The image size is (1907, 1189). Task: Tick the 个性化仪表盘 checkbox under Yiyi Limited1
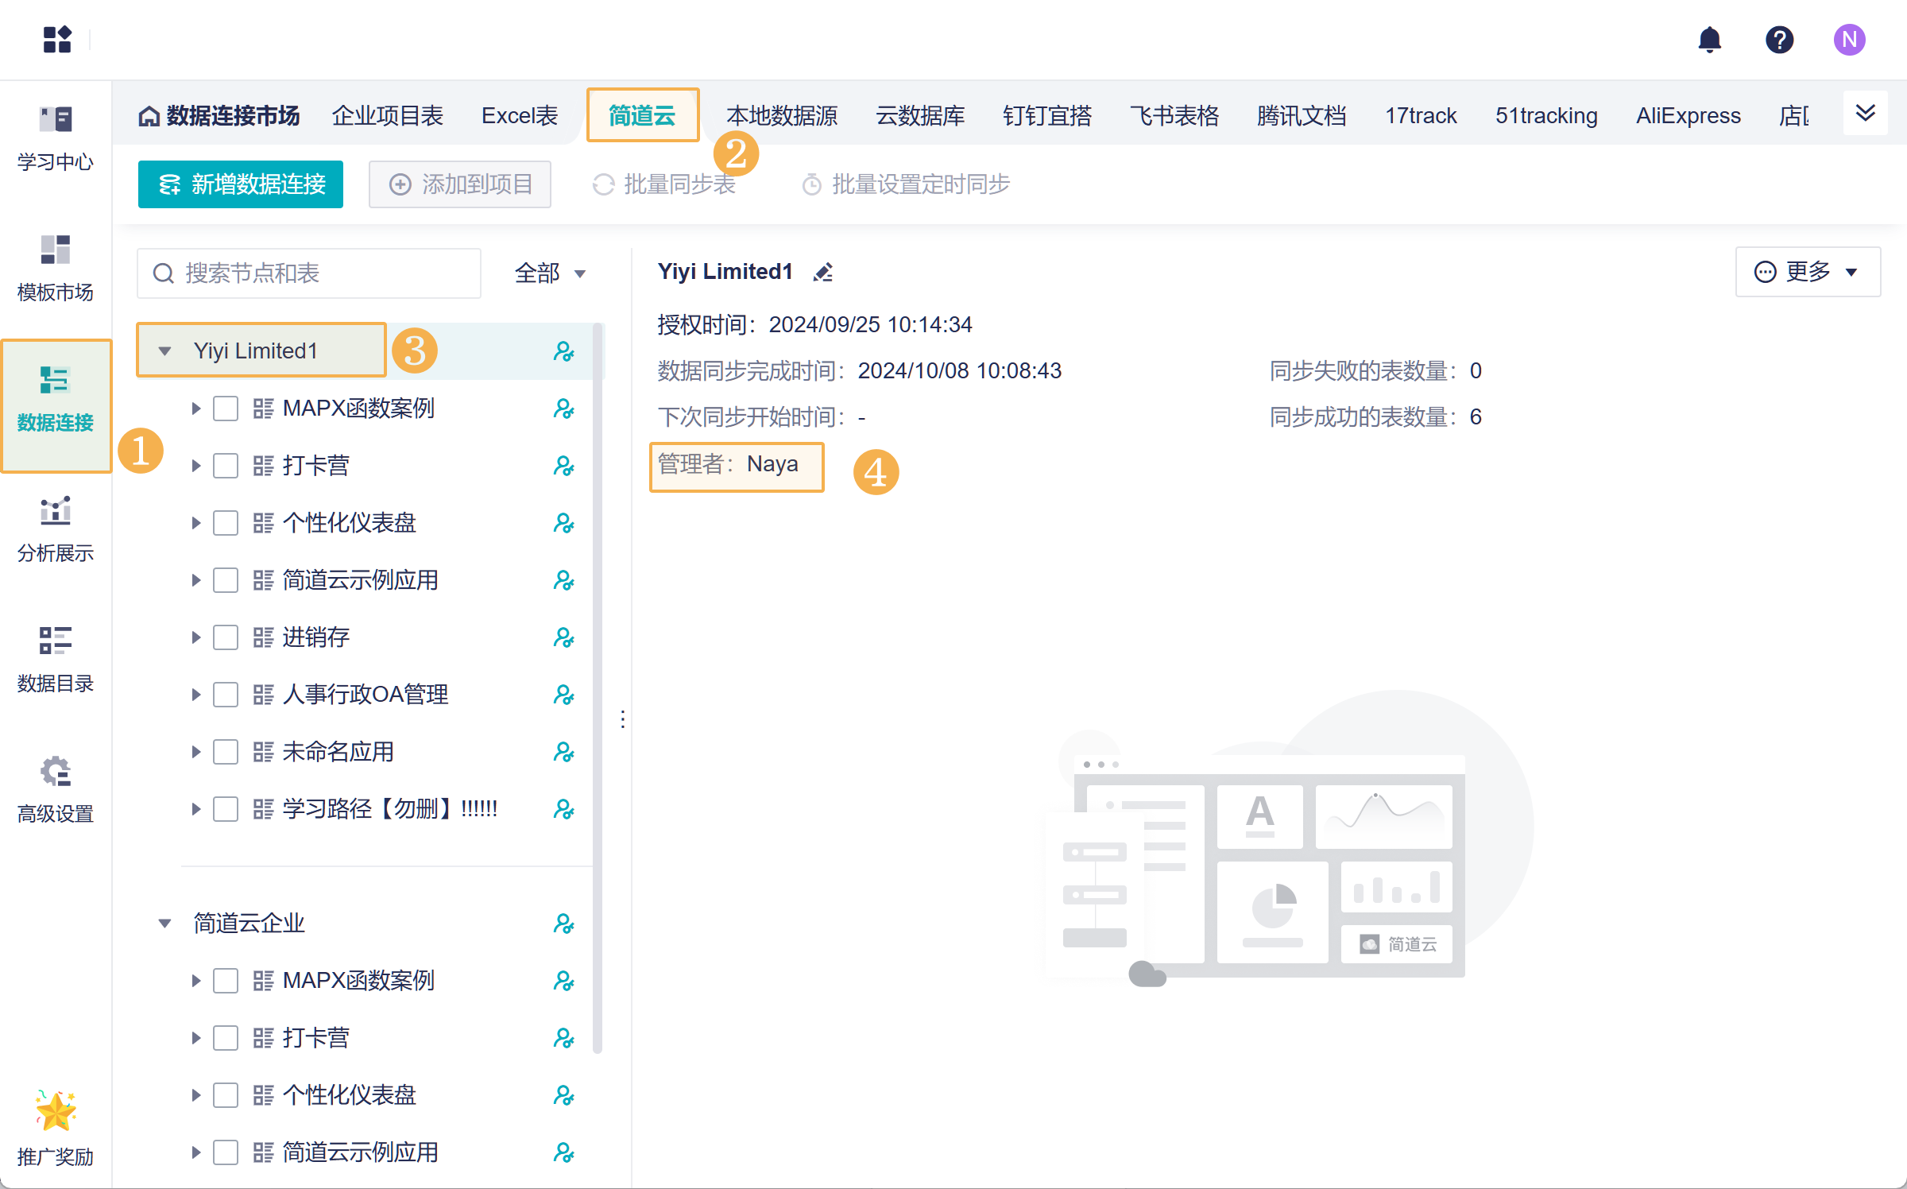(x=226, y=523)
